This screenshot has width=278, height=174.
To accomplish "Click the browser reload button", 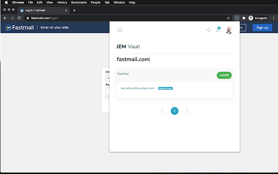I will (19, 18).
